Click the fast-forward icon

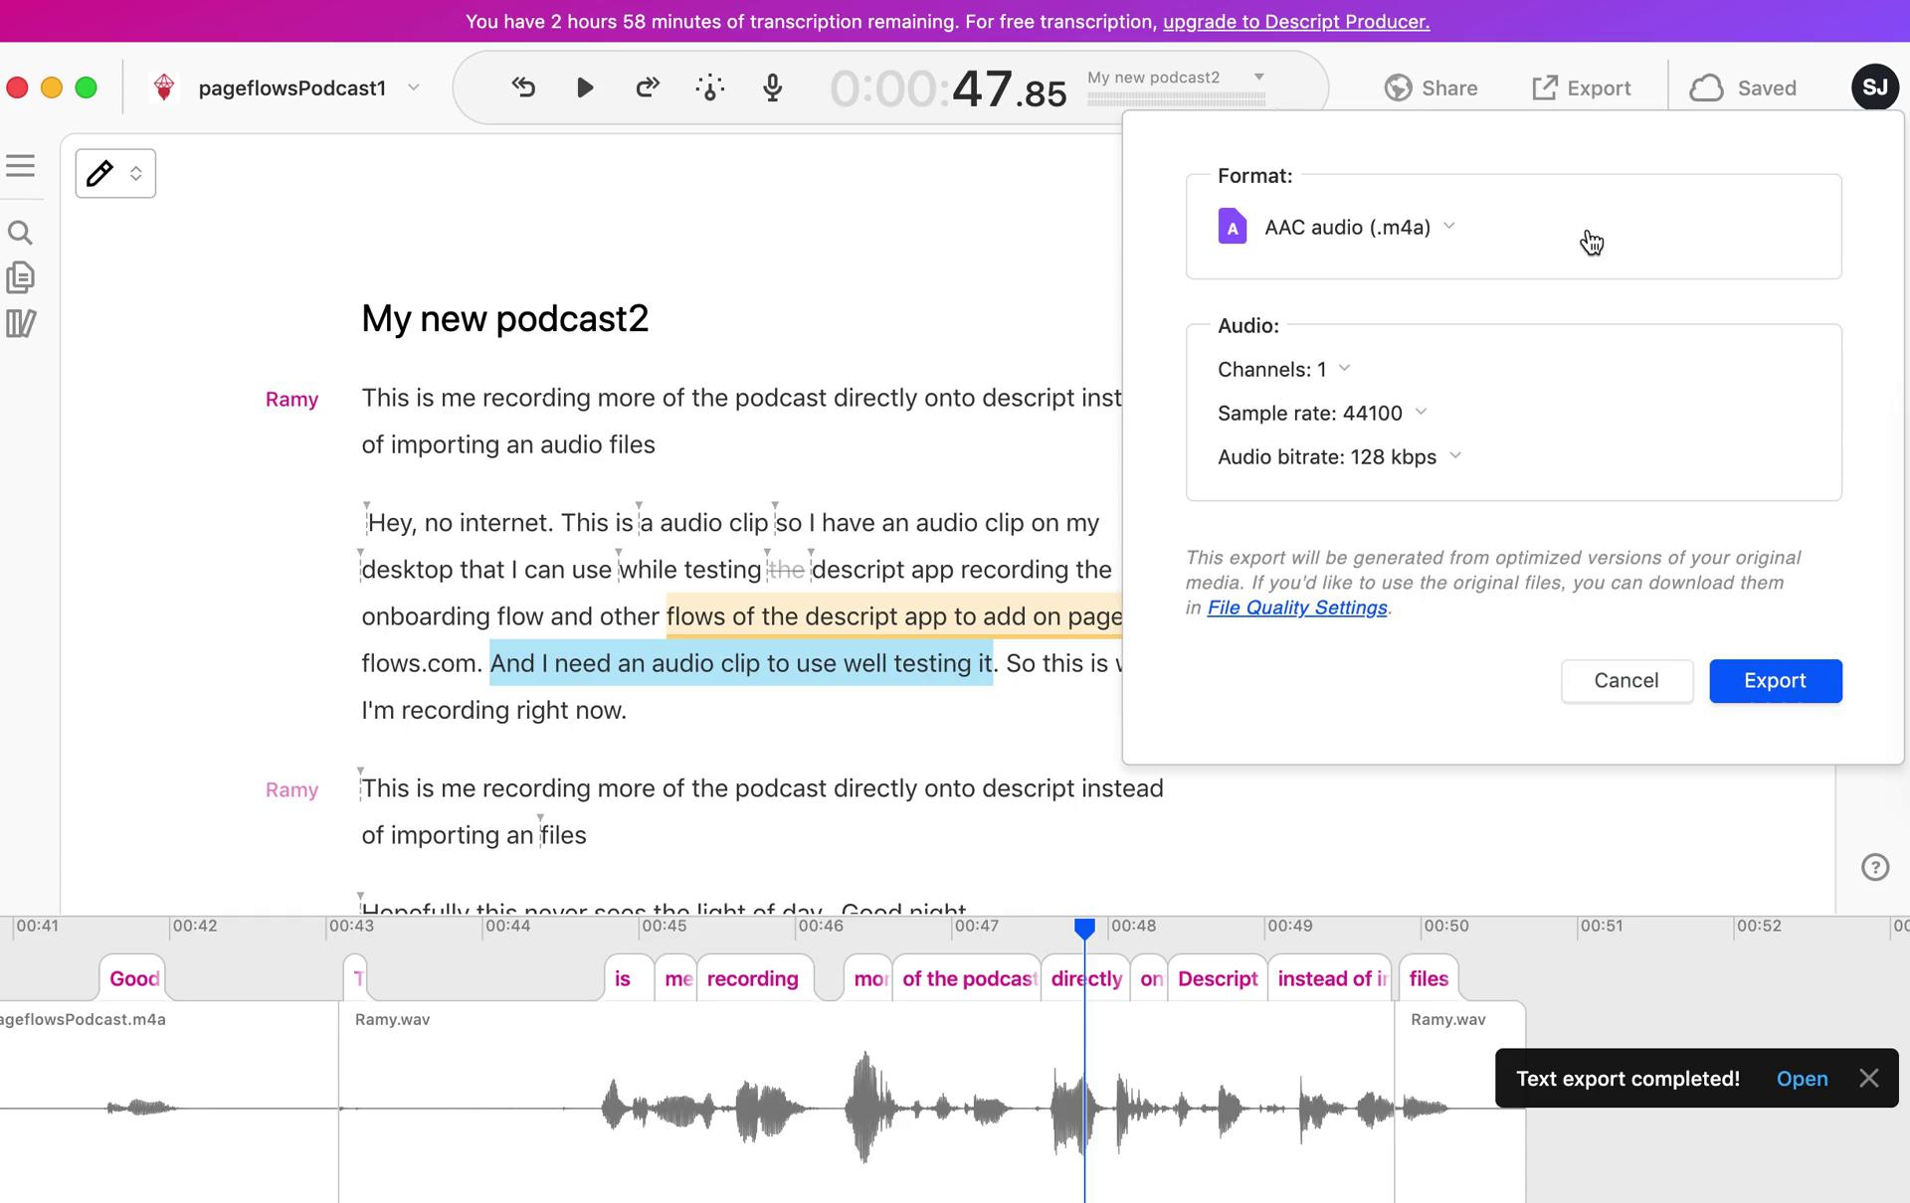pyautogui.click(x=649, y=87)
